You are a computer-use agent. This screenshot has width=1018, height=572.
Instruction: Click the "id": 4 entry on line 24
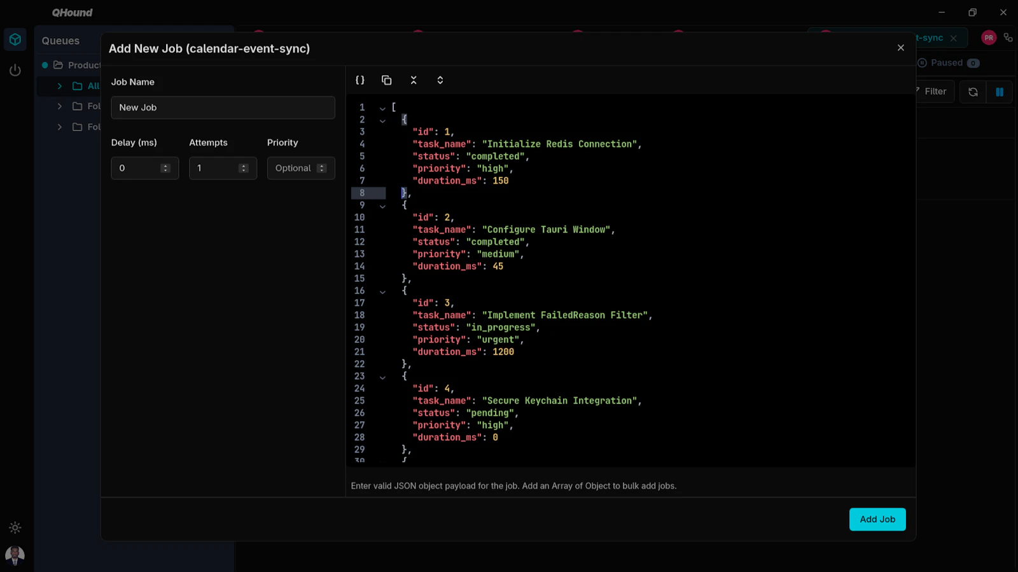[433, 388]
